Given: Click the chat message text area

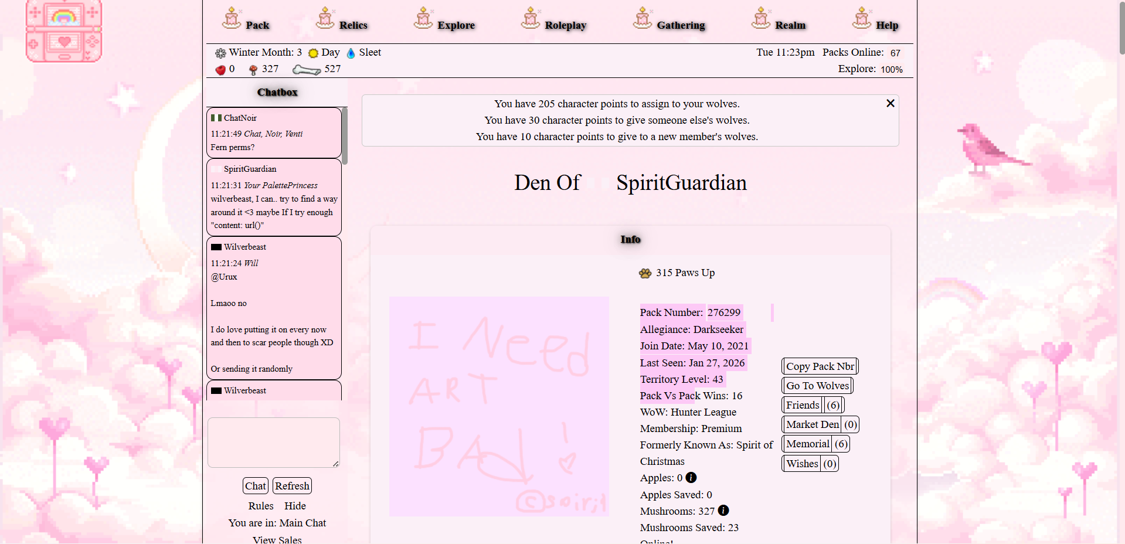Looking at the screenshot, I should 274,443.
